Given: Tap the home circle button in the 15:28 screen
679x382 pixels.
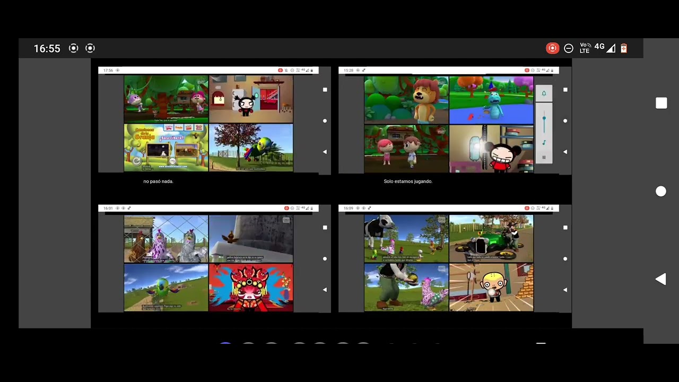Looking at the screenshot, I should [565, 121].
